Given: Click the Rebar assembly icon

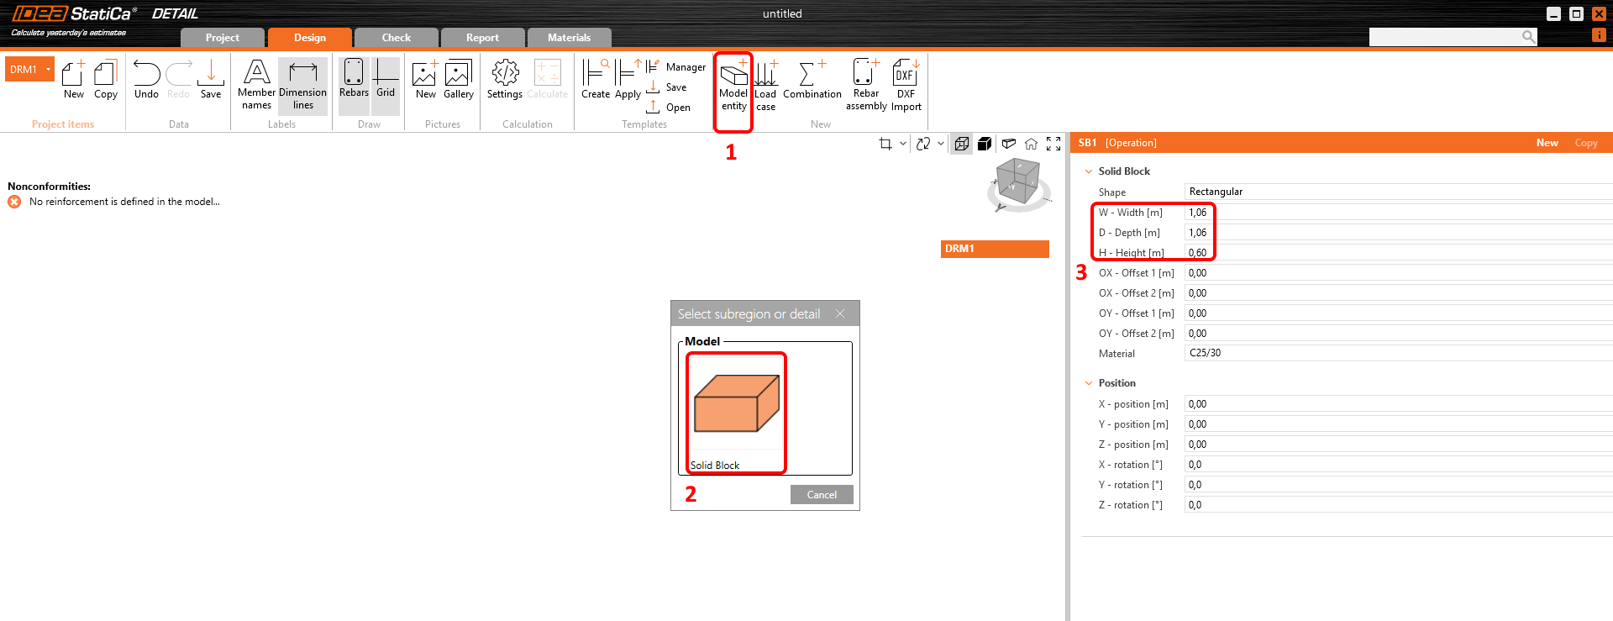Looking at the screenshot, I should click(x=865, y=76).
